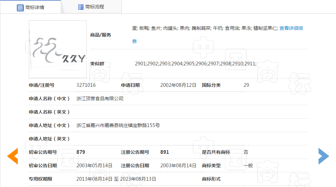336x187 pixels.
Task: Click the 申请人地址（英文） label
Action: click(49, 139)
